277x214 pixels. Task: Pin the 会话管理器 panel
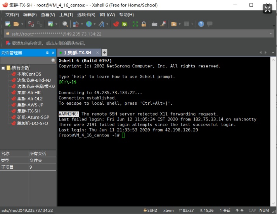click(x=47, y=53)
